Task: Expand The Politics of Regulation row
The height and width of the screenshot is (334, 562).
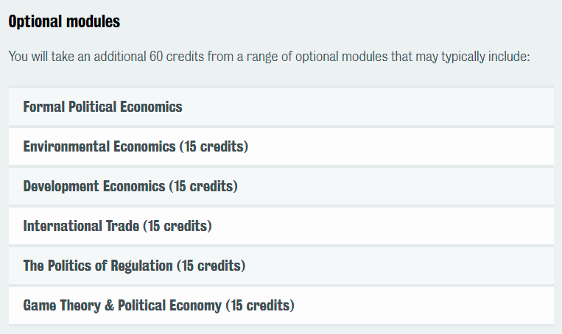Action: click(x=281, y=266)
